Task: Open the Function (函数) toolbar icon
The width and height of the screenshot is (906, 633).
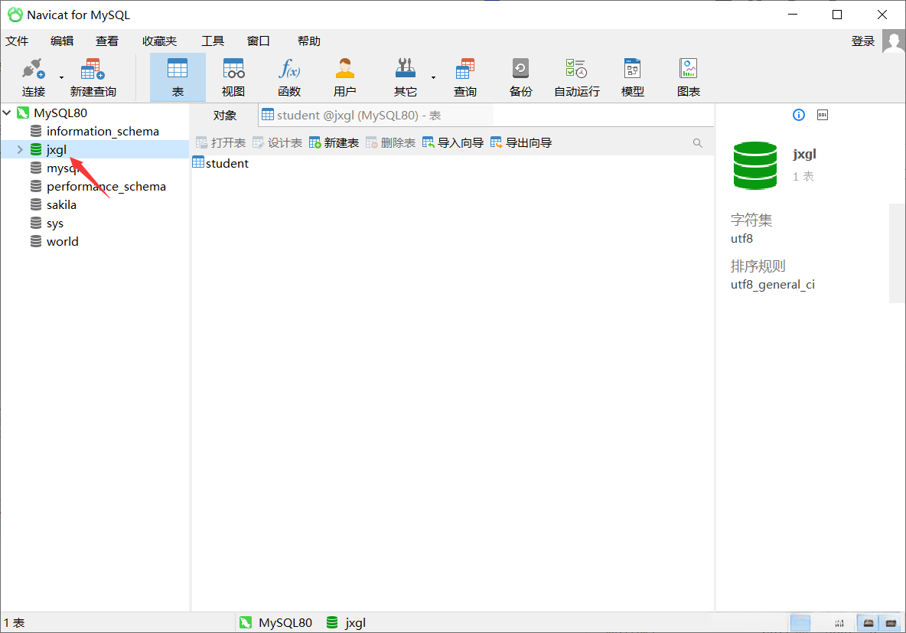Action: pos(289,77)
